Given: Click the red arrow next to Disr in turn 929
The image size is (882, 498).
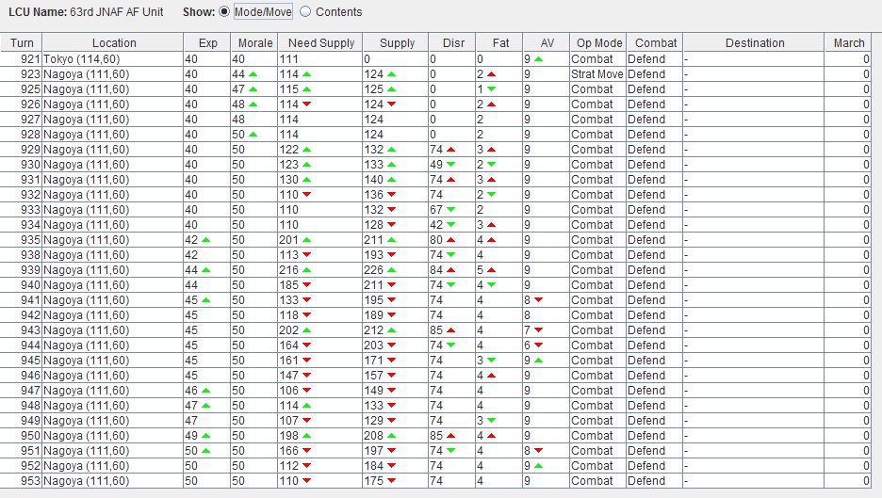Looking at the screenshot, I should tap(450, 150).
